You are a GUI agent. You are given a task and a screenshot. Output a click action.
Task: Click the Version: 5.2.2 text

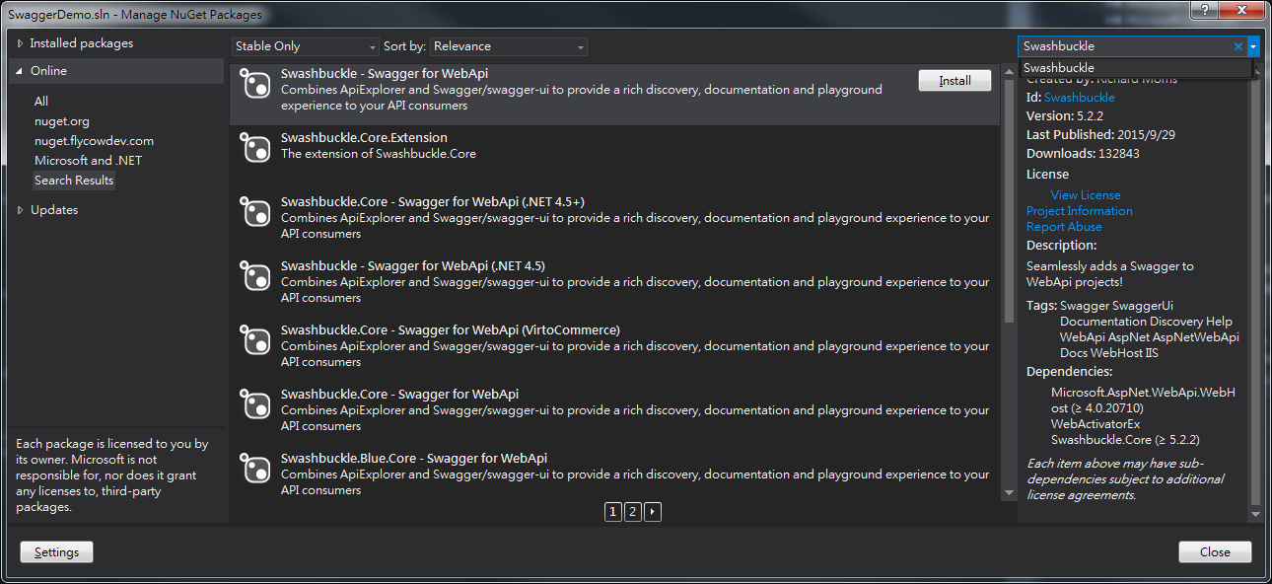[1064, 116]
